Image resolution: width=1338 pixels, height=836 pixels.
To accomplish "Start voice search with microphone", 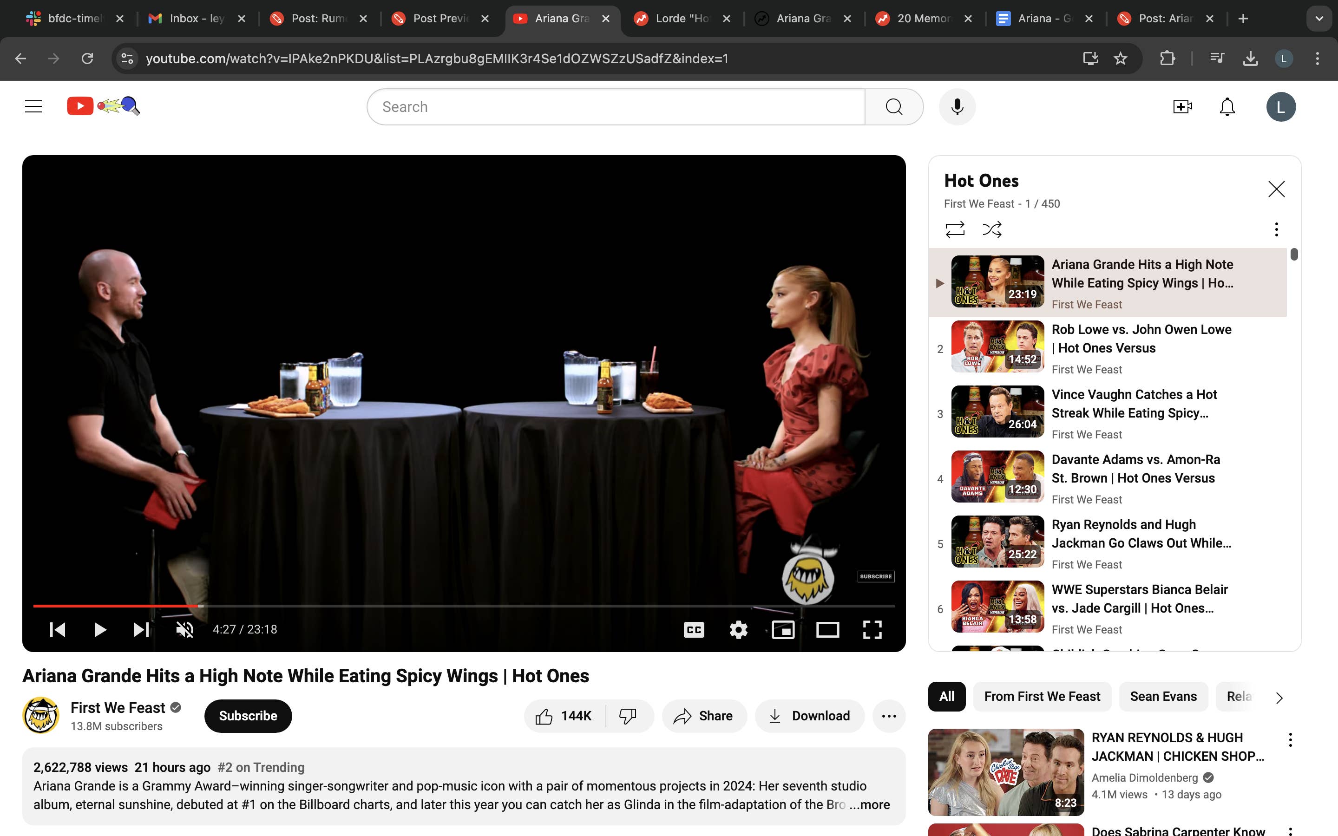I will 957,107.
